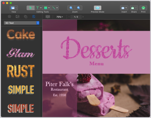Image resolution: width=151 pixels, height=118 pixels.
Task: Open the 3D Text category dropdown
Action: click(21, 23)
